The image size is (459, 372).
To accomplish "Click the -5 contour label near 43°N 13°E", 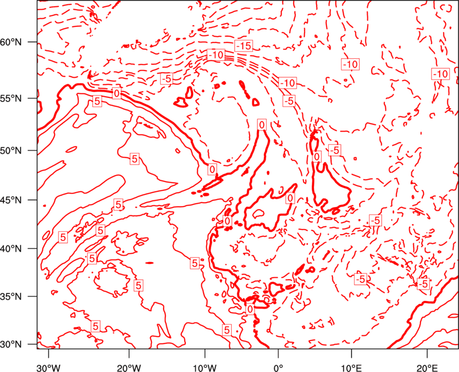I will (x=375, y=220).
